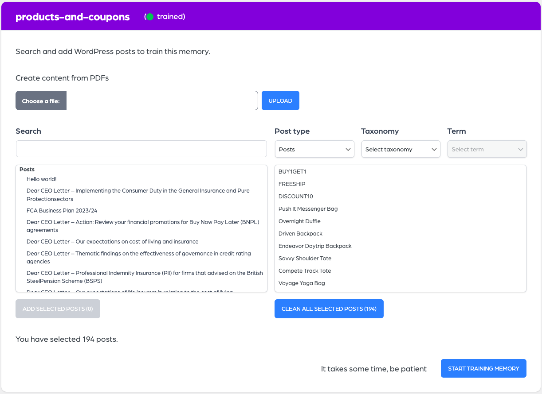Viewport: 542px width, 394px height.
Task: Start training memory
Action: (483, 368)
